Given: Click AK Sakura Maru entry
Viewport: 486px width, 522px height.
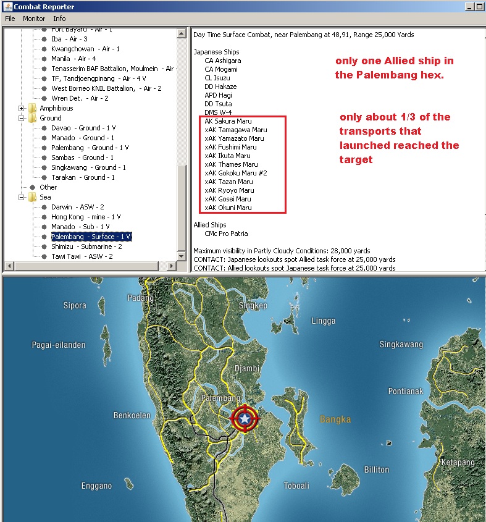Looking at the screenshot, I should tap(228, 121).
